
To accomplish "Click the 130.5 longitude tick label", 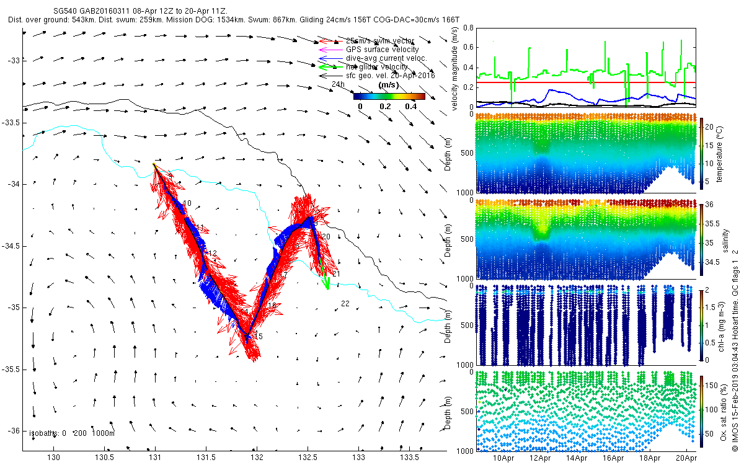I will click(104, 458).
